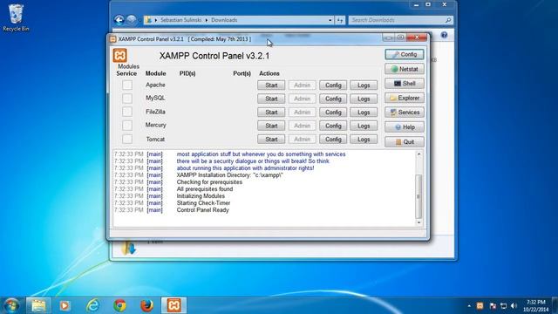Click the 'Checking for prerequisites' log line
Image resolution: width=558 pixels, height=314 pixels.
(209, 182)
